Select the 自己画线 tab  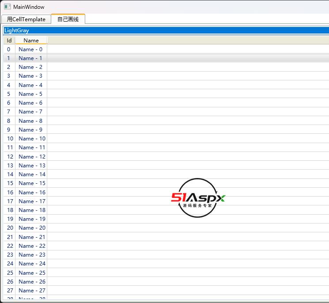(x=68, y=19)
